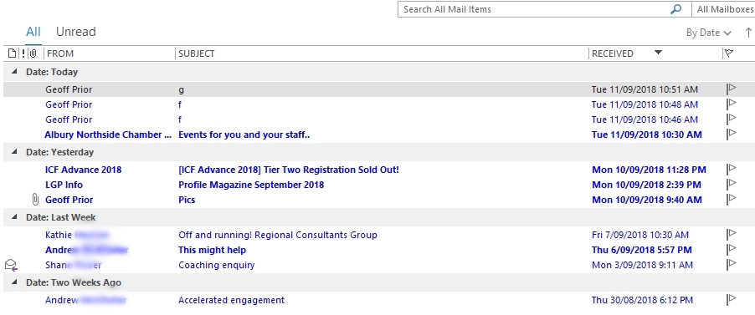Flag the Events for you and your staff email
Screen dimensions: 755x315
[x=732, y=134]
